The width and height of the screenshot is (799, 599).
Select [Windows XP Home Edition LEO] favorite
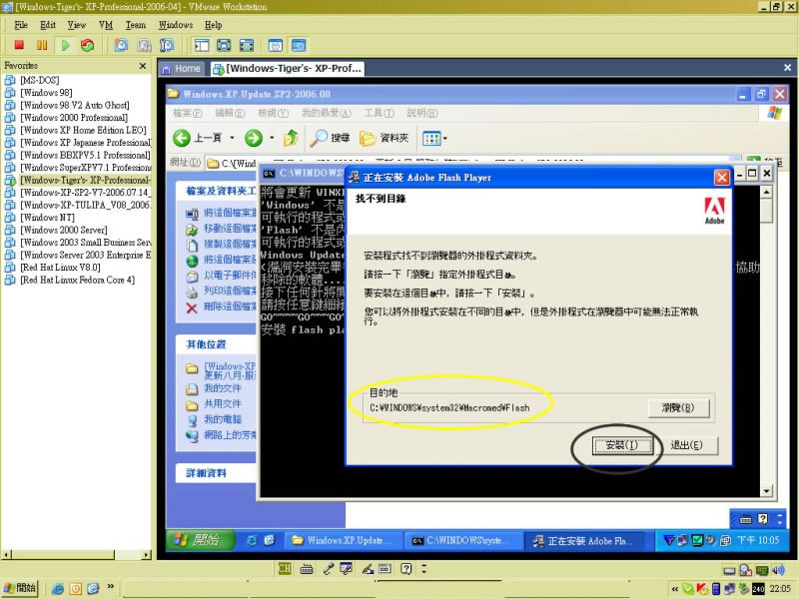point(83,131)
